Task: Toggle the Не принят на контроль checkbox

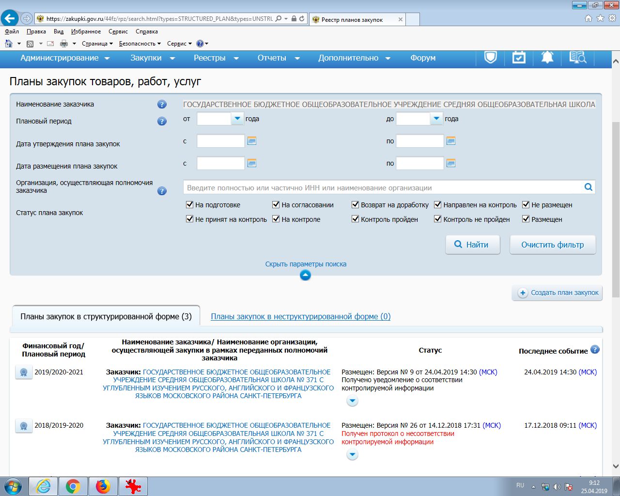Action: click(x=190, y=219)
